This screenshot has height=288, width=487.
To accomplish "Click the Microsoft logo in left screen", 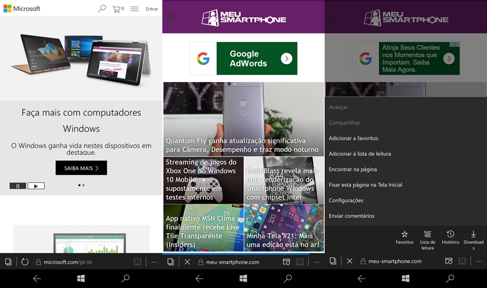I will [22, 9].
